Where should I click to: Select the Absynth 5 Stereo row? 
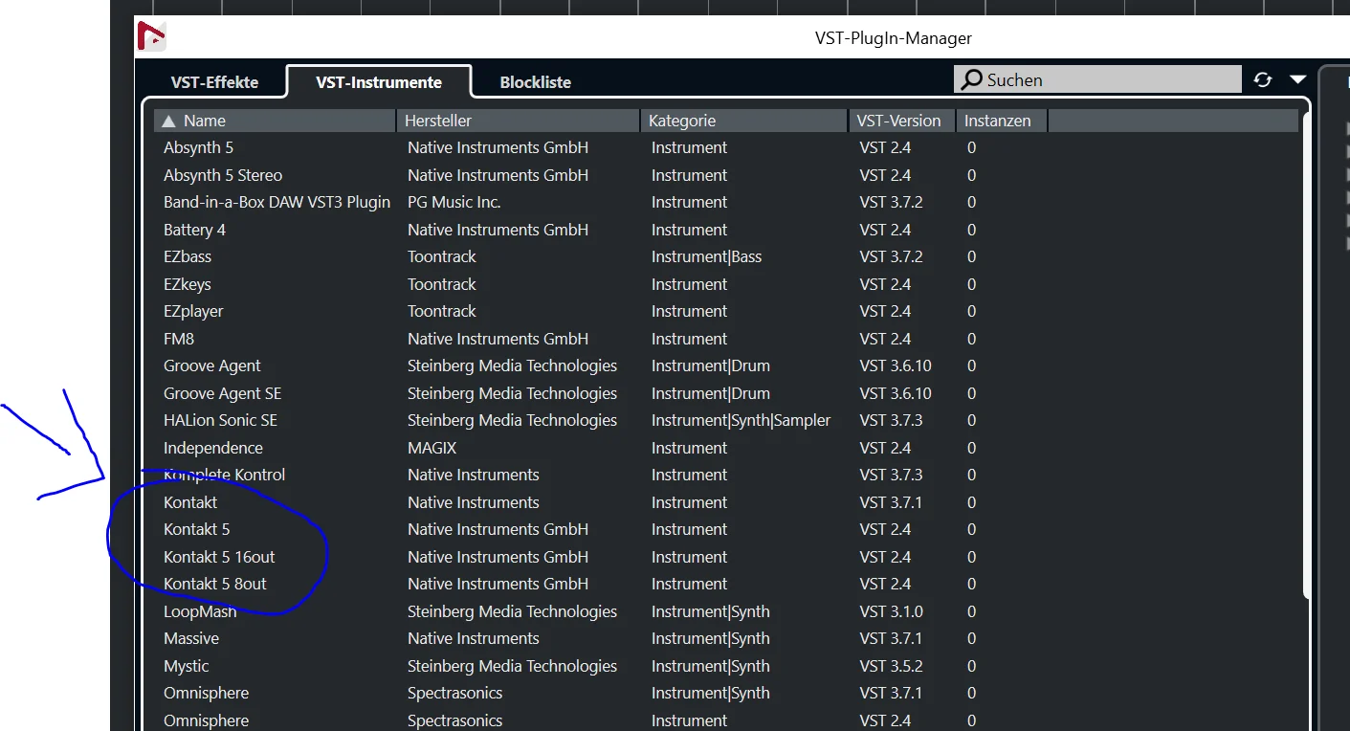tap(727, 175)
